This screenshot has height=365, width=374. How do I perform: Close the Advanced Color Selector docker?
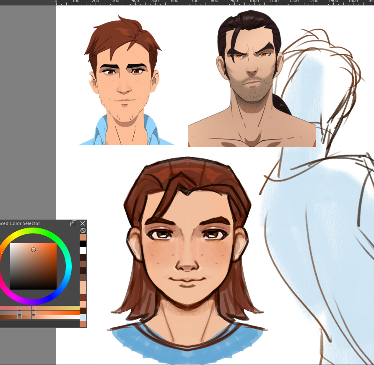(83, 223)
